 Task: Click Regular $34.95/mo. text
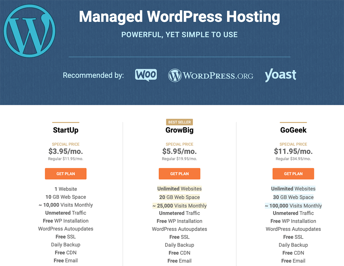(x=293, y=159)
